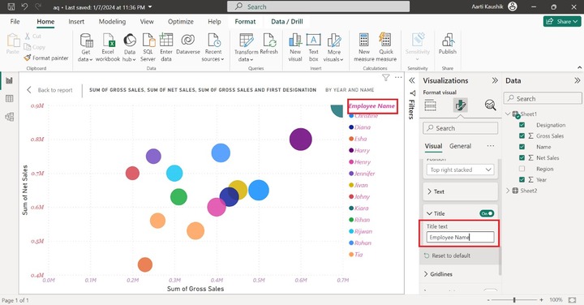Open legend Position dropdown Top right stacked
The width and height of the screenshot is (584, 305).
coord(461,170)
